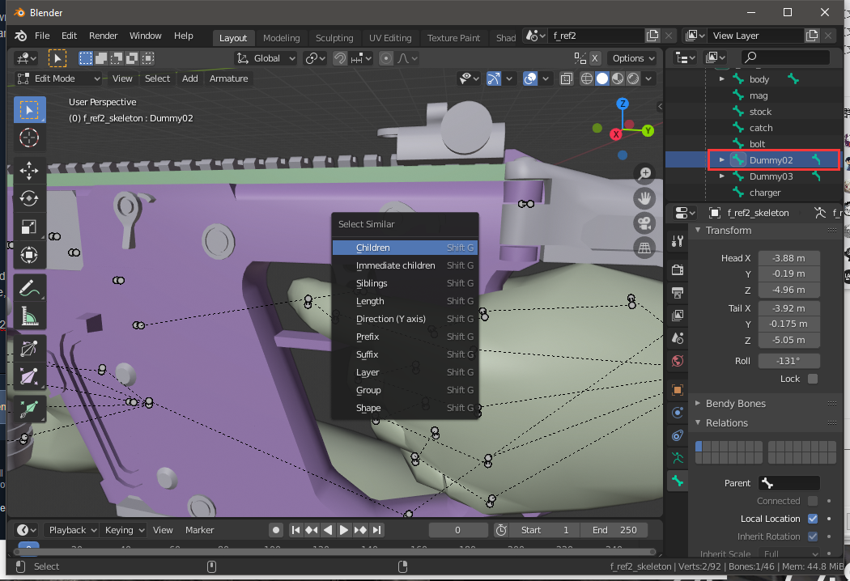Screen dimensions: 850x581
Task: Switch to orthographic grid view icon
Action: point(645,248)
